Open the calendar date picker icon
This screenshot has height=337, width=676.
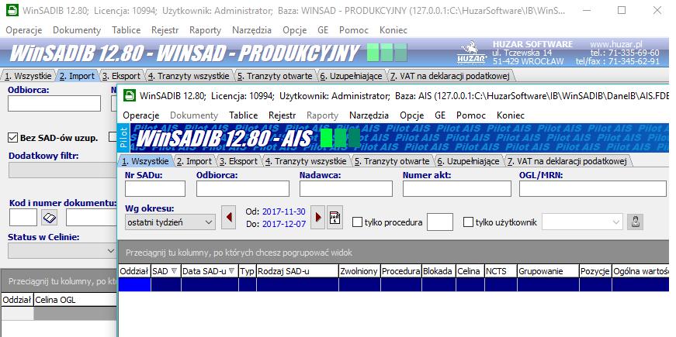click(335, 218)
